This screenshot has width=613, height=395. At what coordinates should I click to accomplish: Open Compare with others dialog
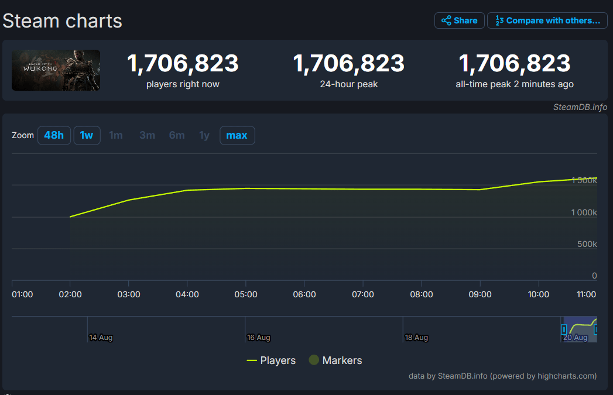[x=547, y=20]
